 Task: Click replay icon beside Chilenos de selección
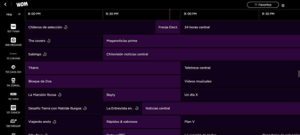click(66, 27)
